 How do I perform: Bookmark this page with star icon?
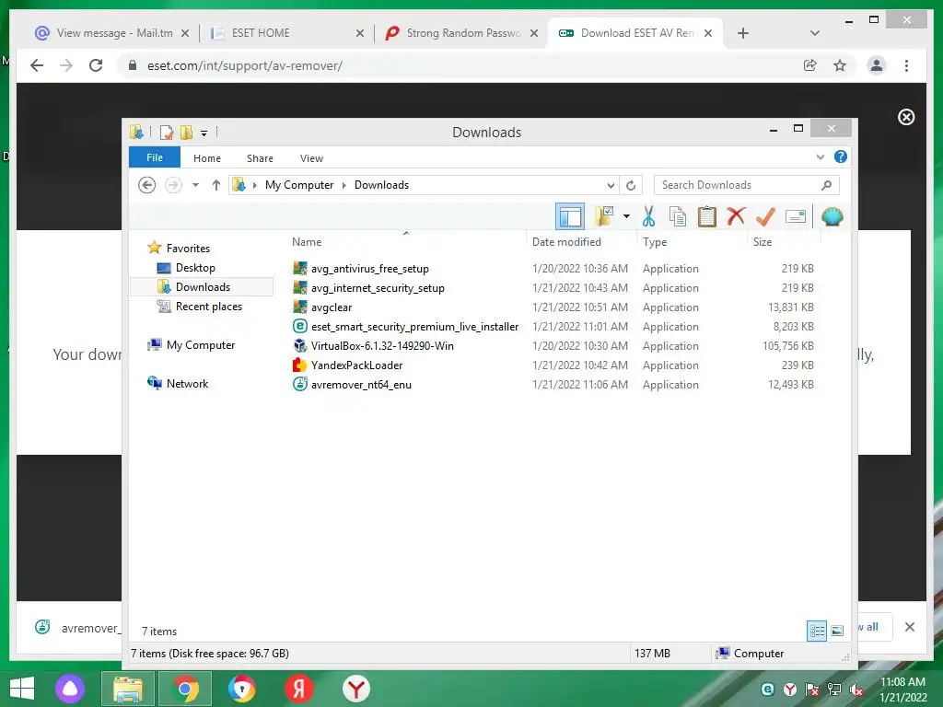840,65
